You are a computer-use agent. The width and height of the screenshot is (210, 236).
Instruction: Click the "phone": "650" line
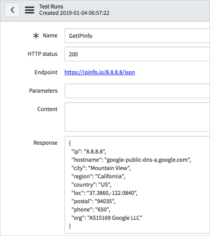click(x=91, y=210)
